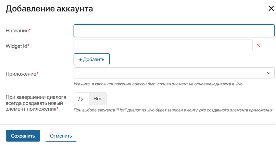Click the hint text about Jivo dialog element
This screenshot has height=145, width=276.
tap(158, 84)
